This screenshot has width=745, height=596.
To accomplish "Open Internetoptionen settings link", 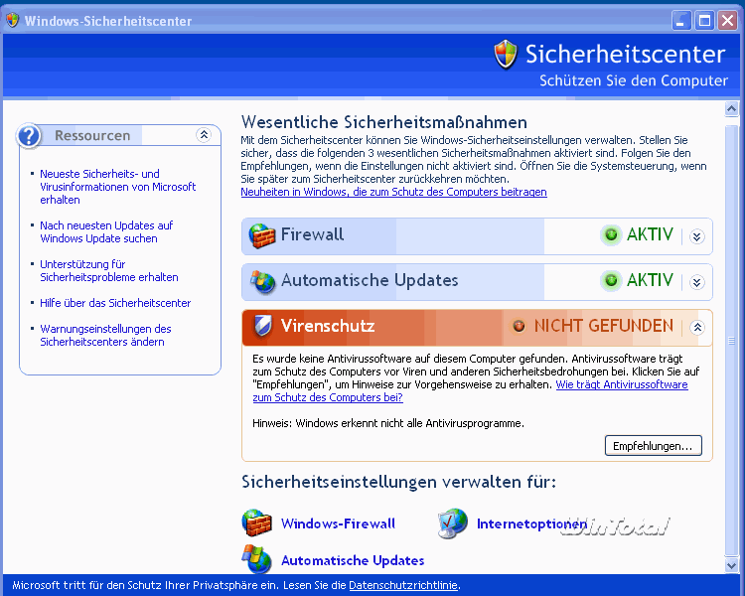I will (x=531, y=523).
